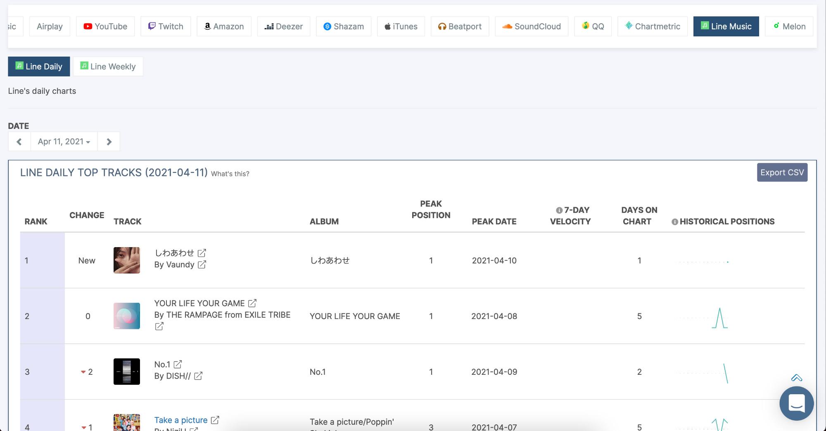The width and height of the screenshot is (826, 431).
Task: Click the historical sparkline for YOUR LIFE YOUR GAME
Action: [703, 318]
